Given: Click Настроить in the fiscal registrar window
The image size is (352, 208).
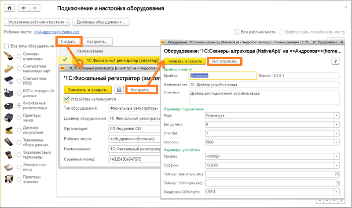Looking at the screenshot, I should point(141,90).
